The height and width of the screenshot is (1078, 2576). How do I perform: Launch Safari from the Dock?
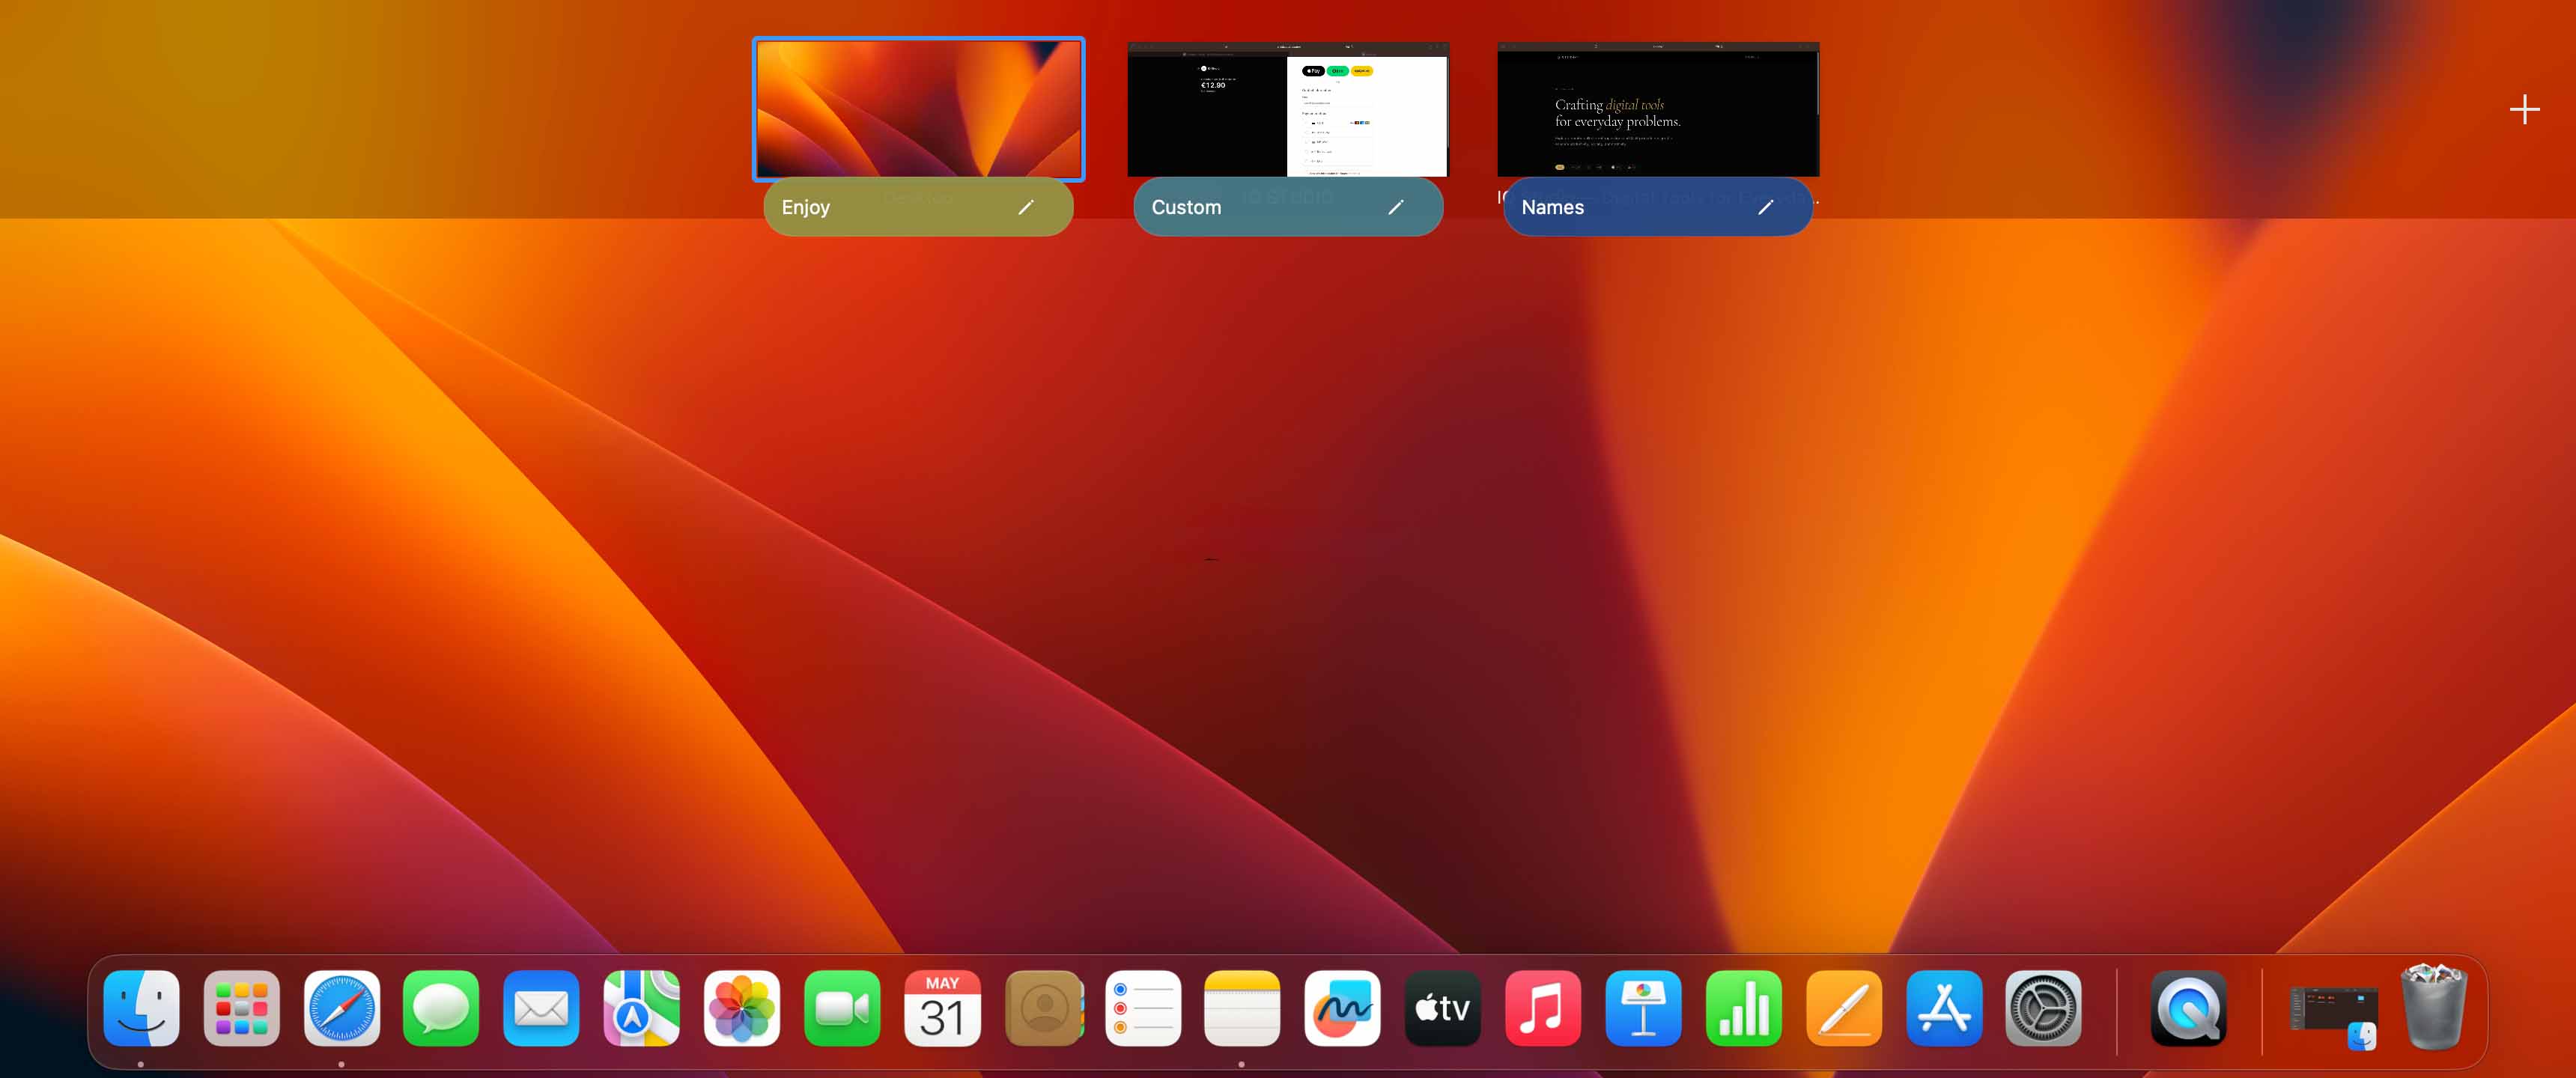tap(341, 1008)
